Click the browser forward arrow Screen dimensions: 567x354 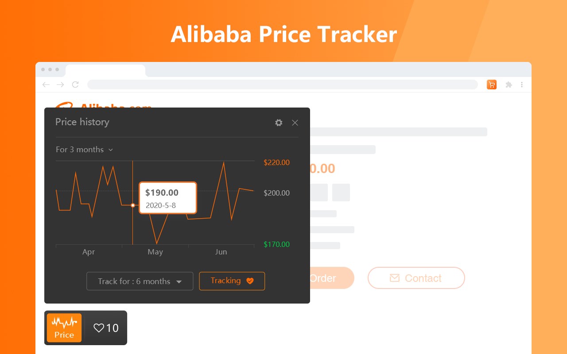point(61,85)
